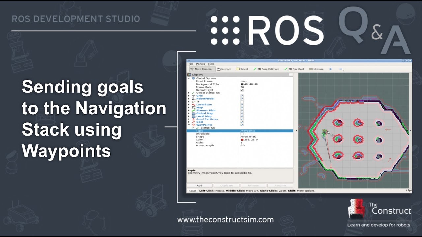Toggle the WayPoints display checkbox

(242, 125)
